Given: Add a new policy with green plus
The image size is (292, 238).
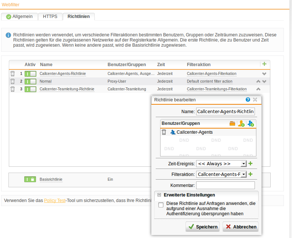Looking at the screenshot, I should pos(264,64).
